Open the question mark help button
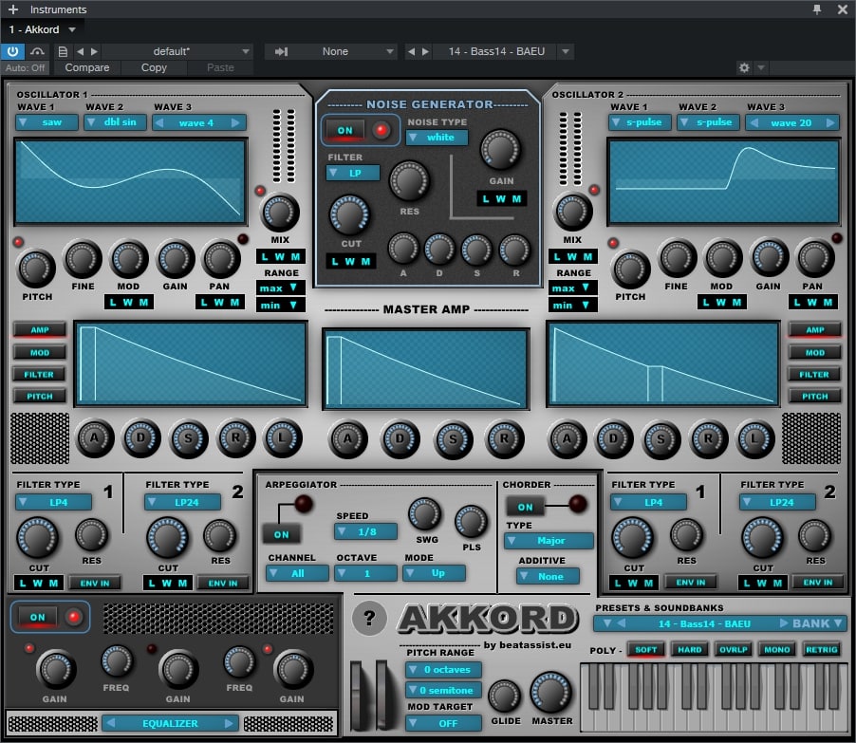This screenshot has width=856, height=743. [369, 619]
